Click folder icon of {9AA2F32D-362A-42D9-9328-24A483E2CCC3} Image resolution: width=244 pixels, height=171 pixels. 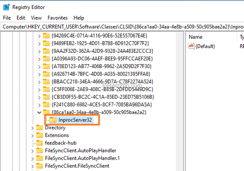point(46,51)
